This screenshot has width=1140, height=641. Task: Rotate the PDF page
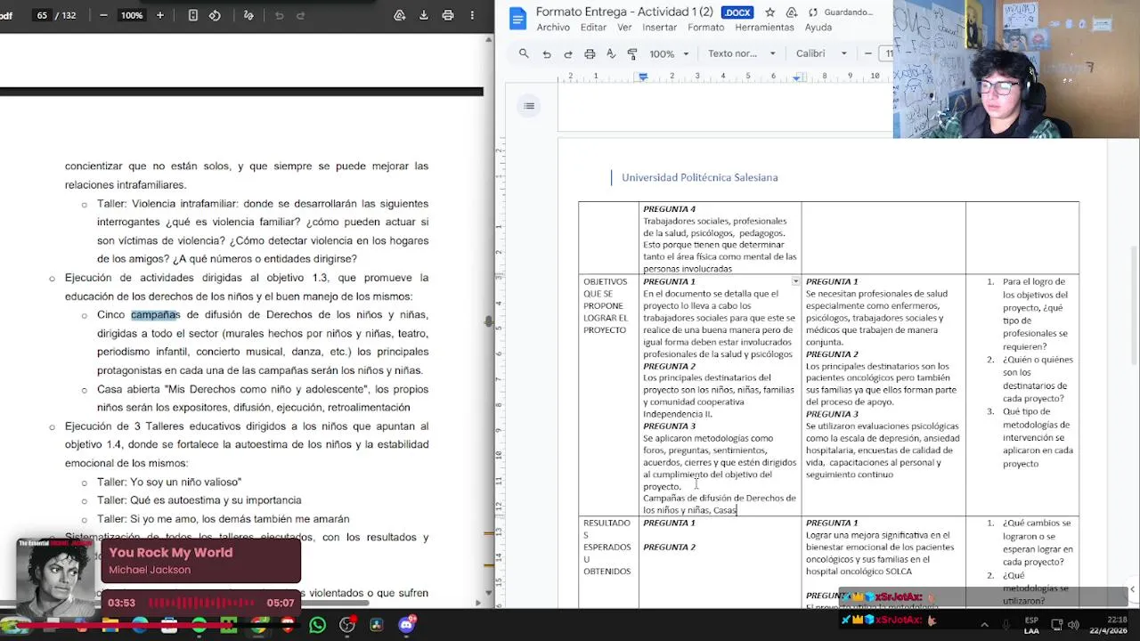215,15
